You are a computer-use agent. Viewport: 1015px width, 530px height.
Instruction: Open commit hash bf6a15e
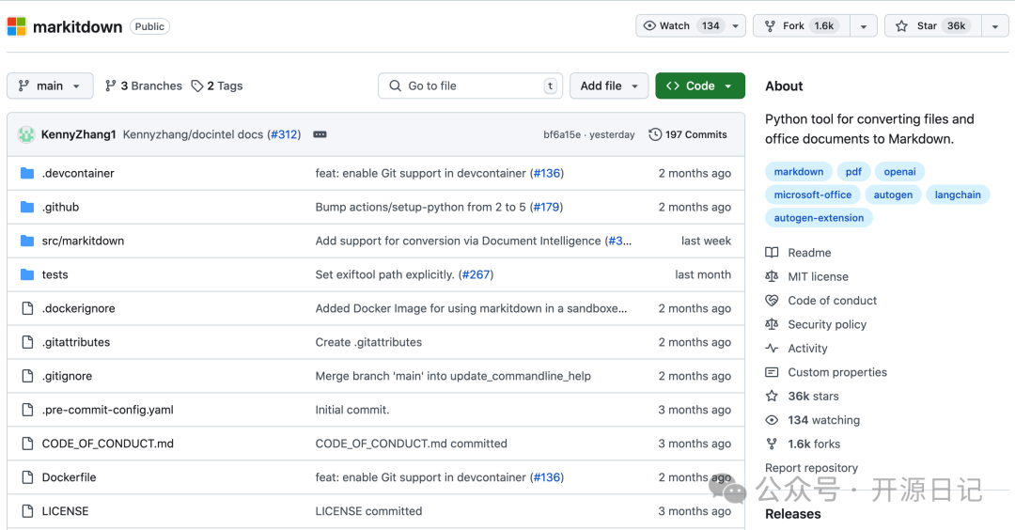click(562, 134)
